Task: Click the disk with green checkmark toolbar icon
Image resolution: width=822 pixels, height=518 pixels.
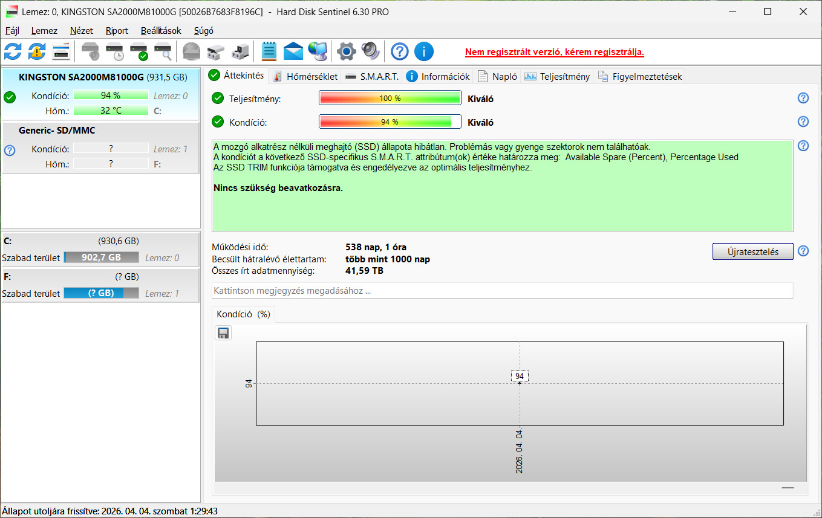Action: point(139,51)
